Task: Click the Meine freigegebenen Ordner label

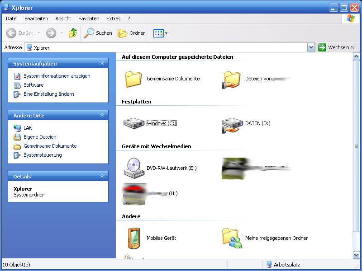Action: pyautogui.click(x=276, y=238)
